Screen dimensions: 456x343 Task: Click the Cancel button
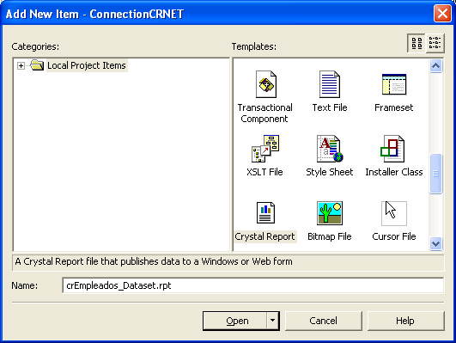pyautogui.click(x=324, y=321)
